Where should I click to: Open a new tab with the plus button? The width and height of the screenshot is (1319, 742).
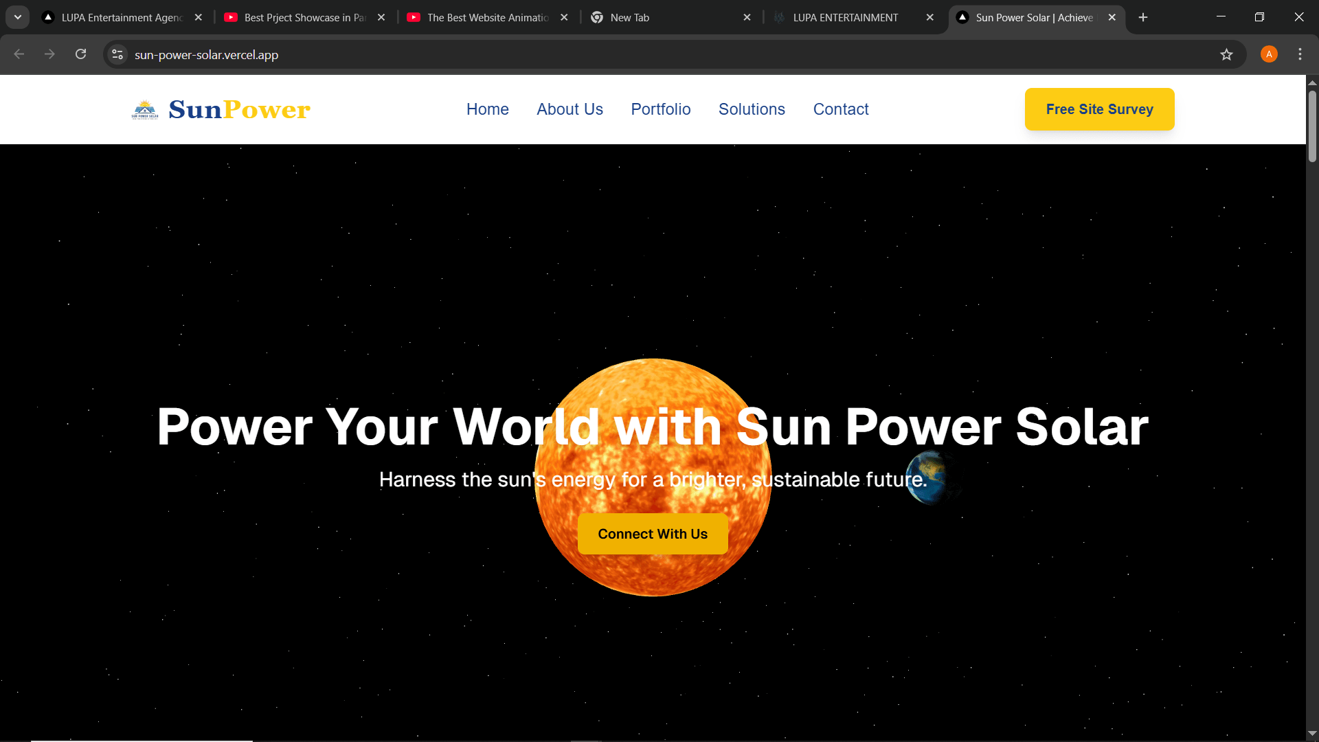(1142, 17)
